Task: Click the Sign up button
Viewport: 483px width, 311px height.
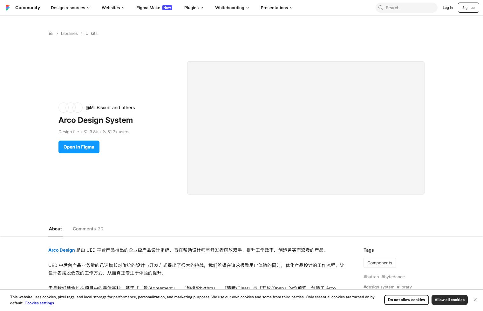Action: pos(468,8)
